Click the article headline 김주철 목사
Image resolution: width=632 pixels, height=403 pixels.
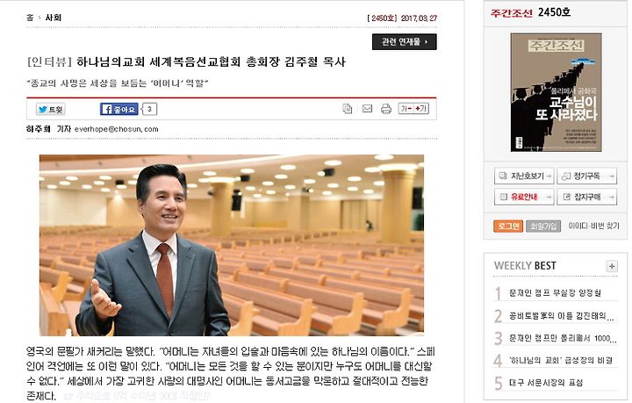pyautogui.click(x=186, y=62)
